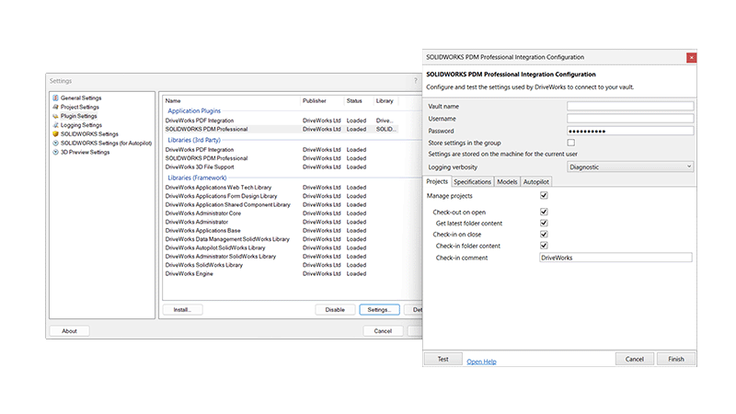
Task: Switch to the Autopilot tab
Action: click(536, 182)
